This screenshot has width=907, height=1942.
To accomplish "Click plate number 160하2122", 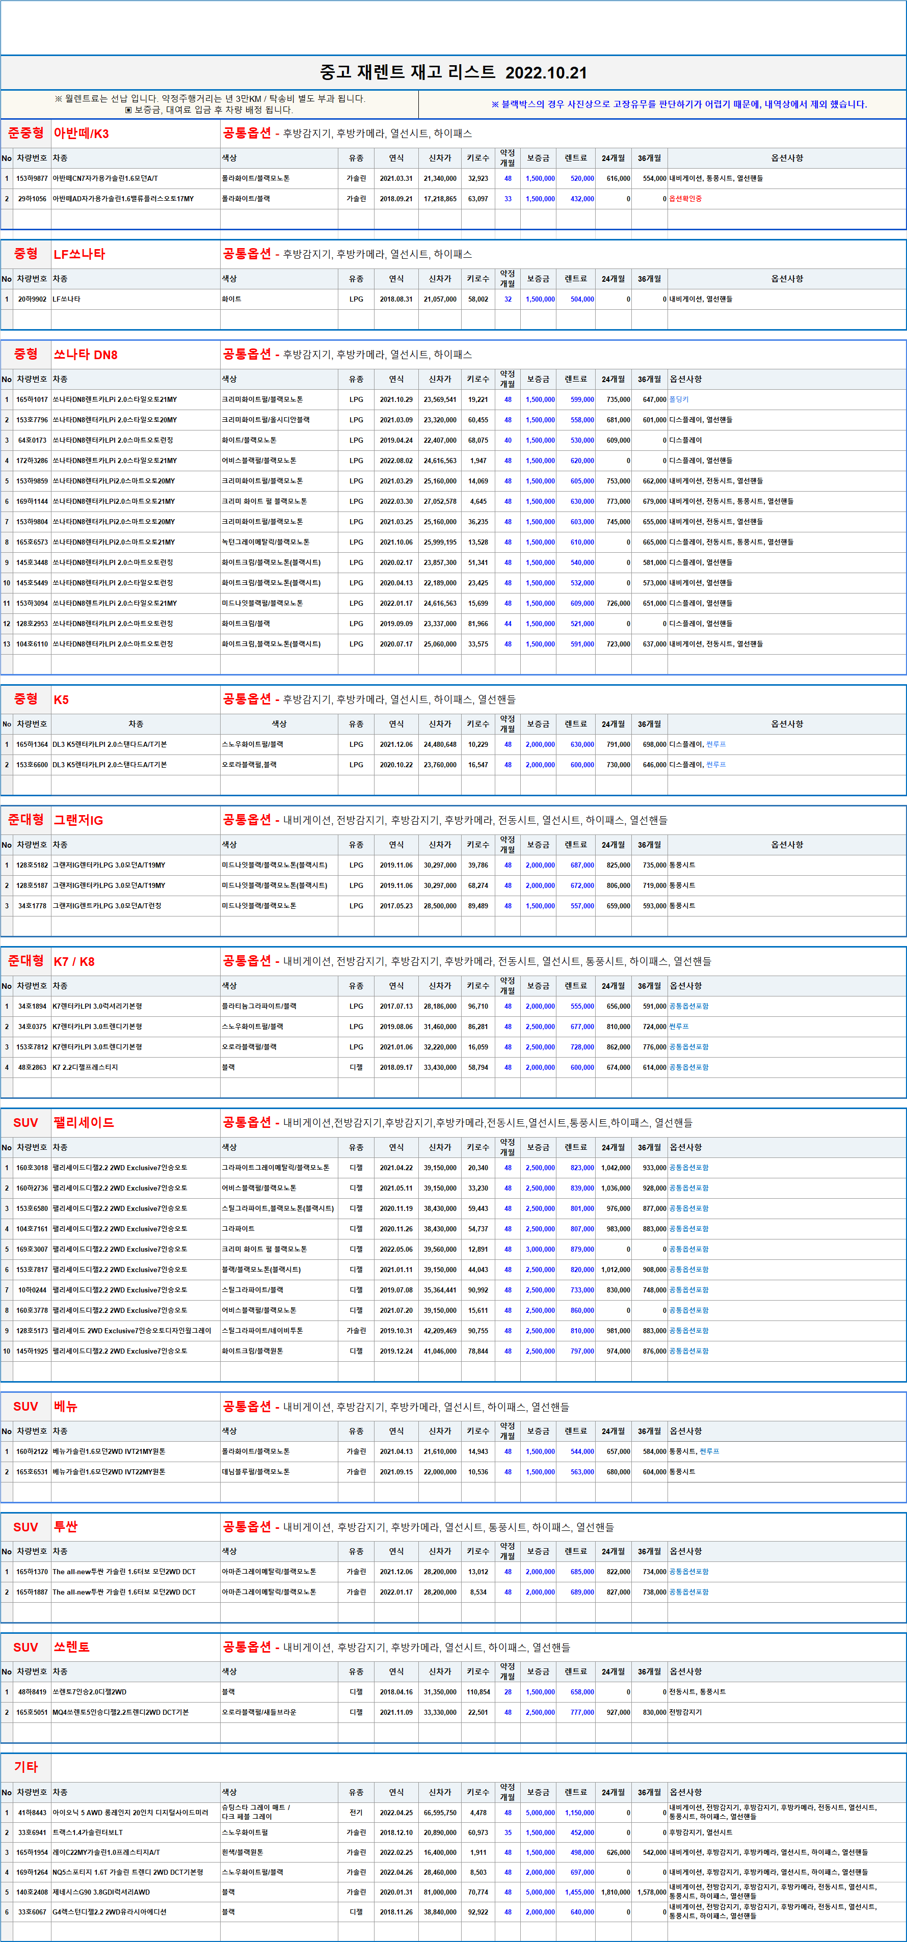I will tap(32, 1451).
